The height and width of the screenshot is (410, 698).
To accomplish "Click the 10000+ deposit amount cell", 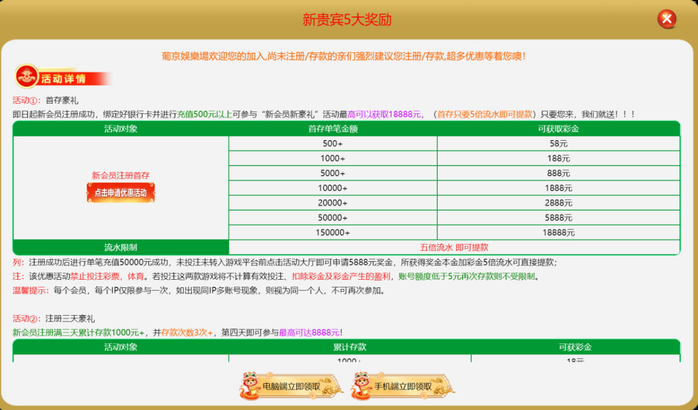I will point(333,188).
